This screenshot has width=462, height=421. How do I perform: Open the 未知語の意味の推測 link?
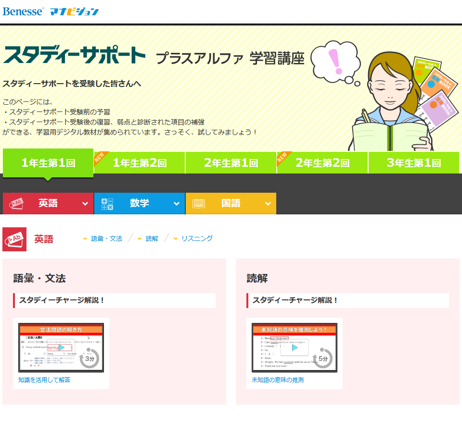coord(278,380)
